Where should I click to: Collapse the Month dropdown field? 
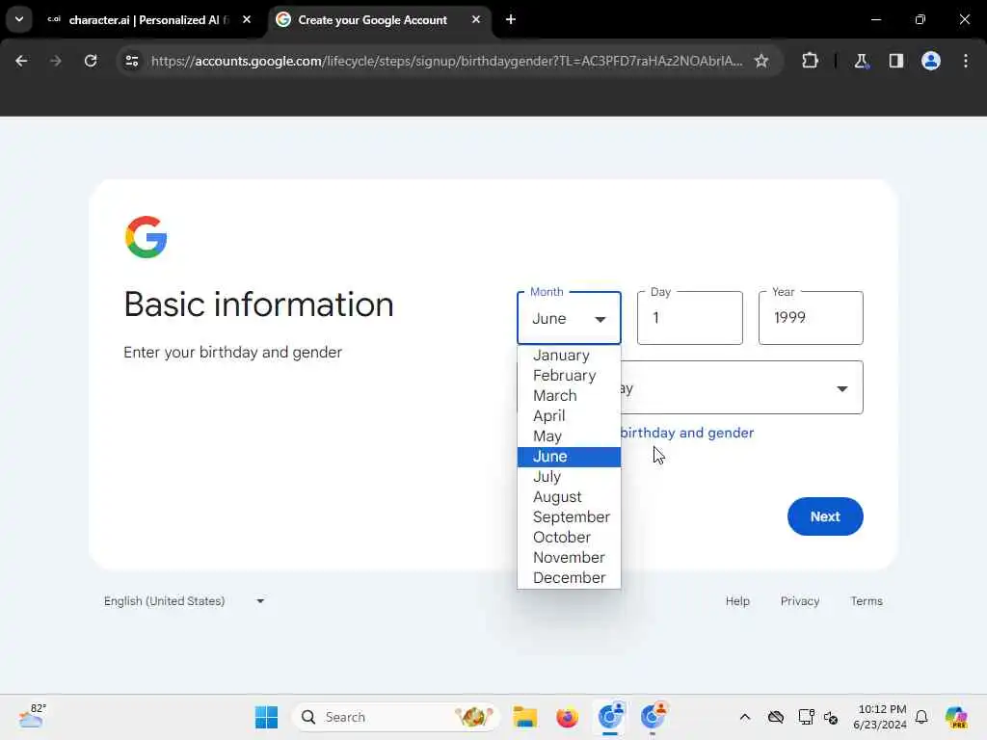(569, 318)
